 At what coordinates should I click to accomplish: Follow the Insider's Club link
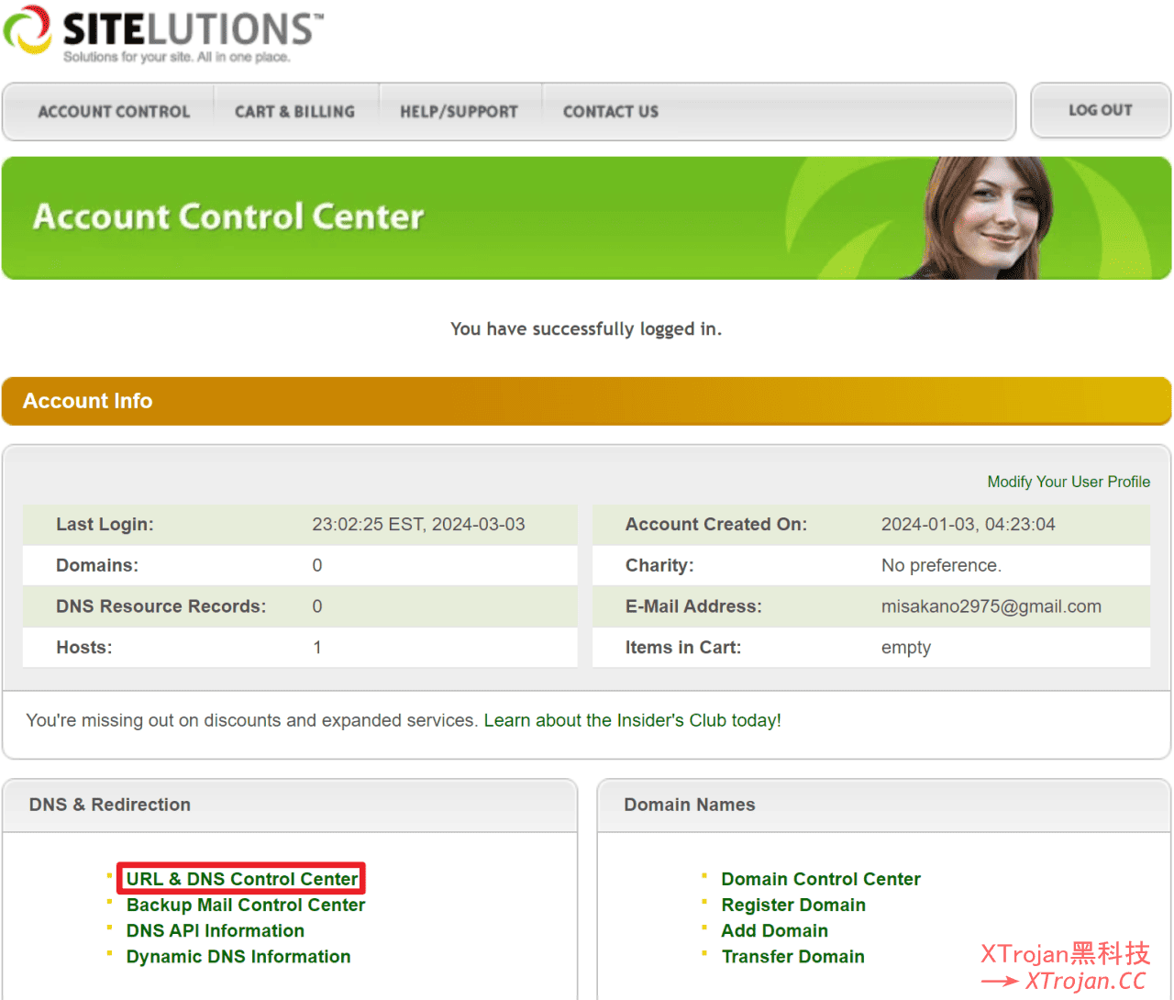tap(633, 720)
